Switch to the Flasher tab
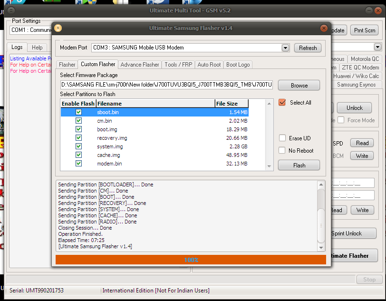The width and height of the screenshot is (386, 301). click(x=67, y=65)
